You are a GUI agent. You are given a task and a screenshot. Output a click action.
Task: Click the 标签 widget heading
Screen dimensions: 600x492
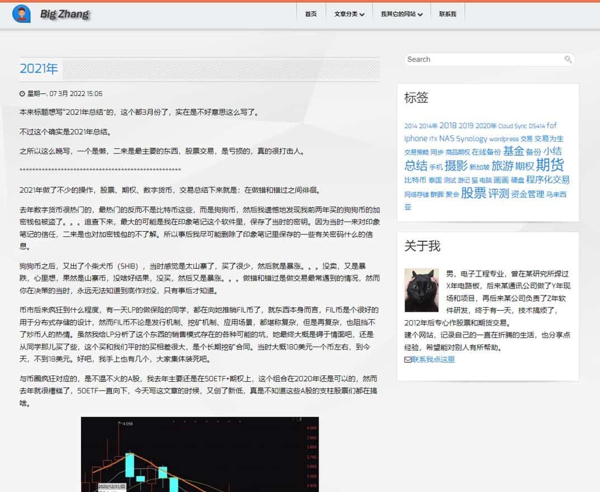(417, 97)
